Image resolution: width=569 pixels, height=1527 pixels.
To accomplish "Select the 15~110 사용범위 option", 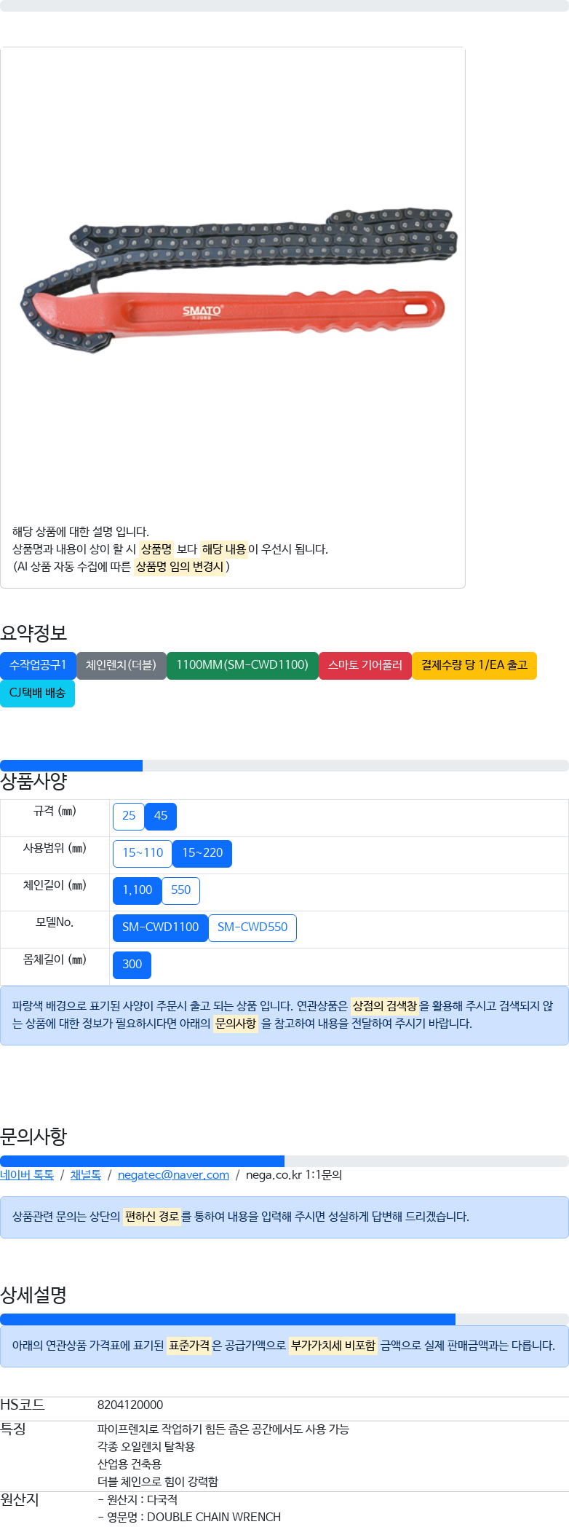I will pos(143,854).
